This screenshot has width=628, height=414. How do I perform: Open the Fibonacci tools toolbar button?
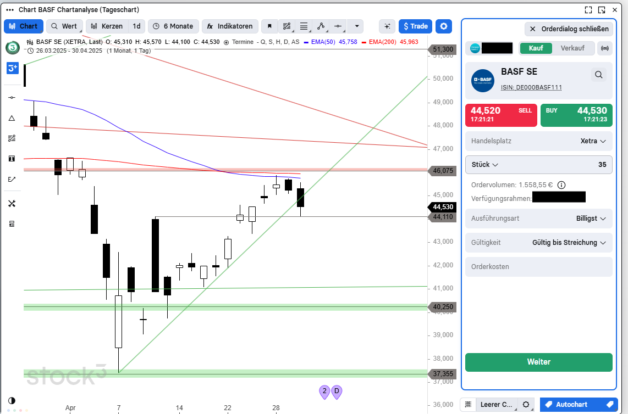pos(287,26)
